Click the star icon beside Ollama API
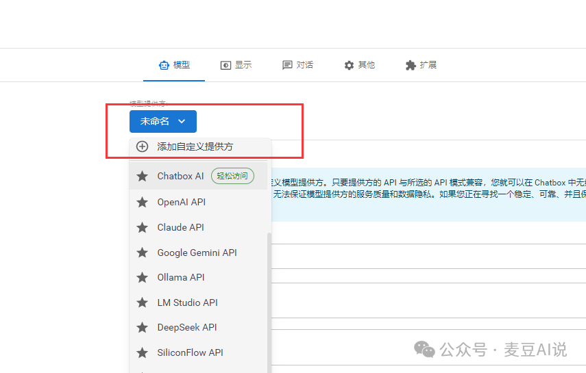The image size is (586, 373). 142,277
